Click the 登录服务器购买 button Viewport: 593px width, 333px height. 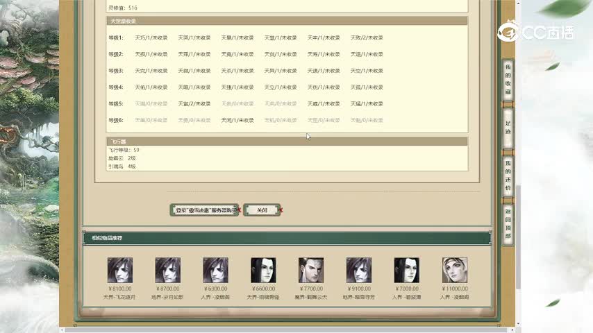[205, 210]
